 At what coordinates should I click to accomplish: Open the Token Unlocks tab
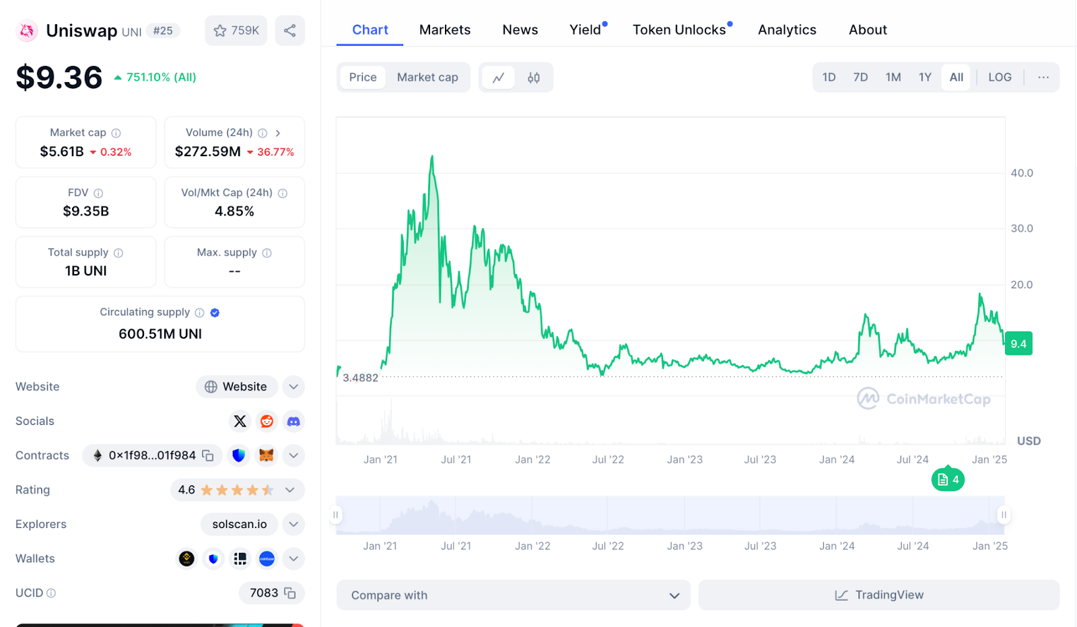[x=679, y=30]
